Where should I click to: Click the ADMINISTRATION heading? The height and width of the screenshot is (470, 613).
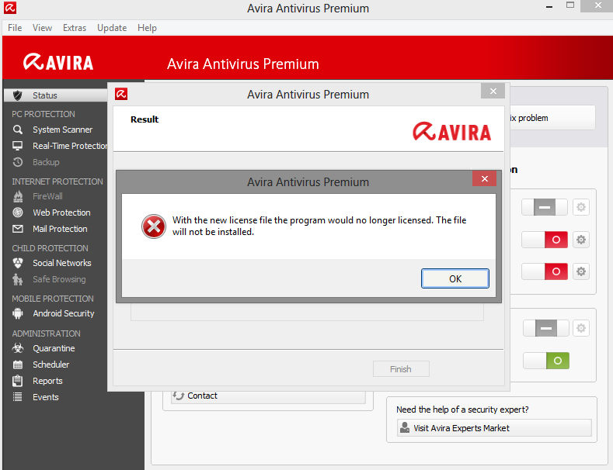pos(46,333)
